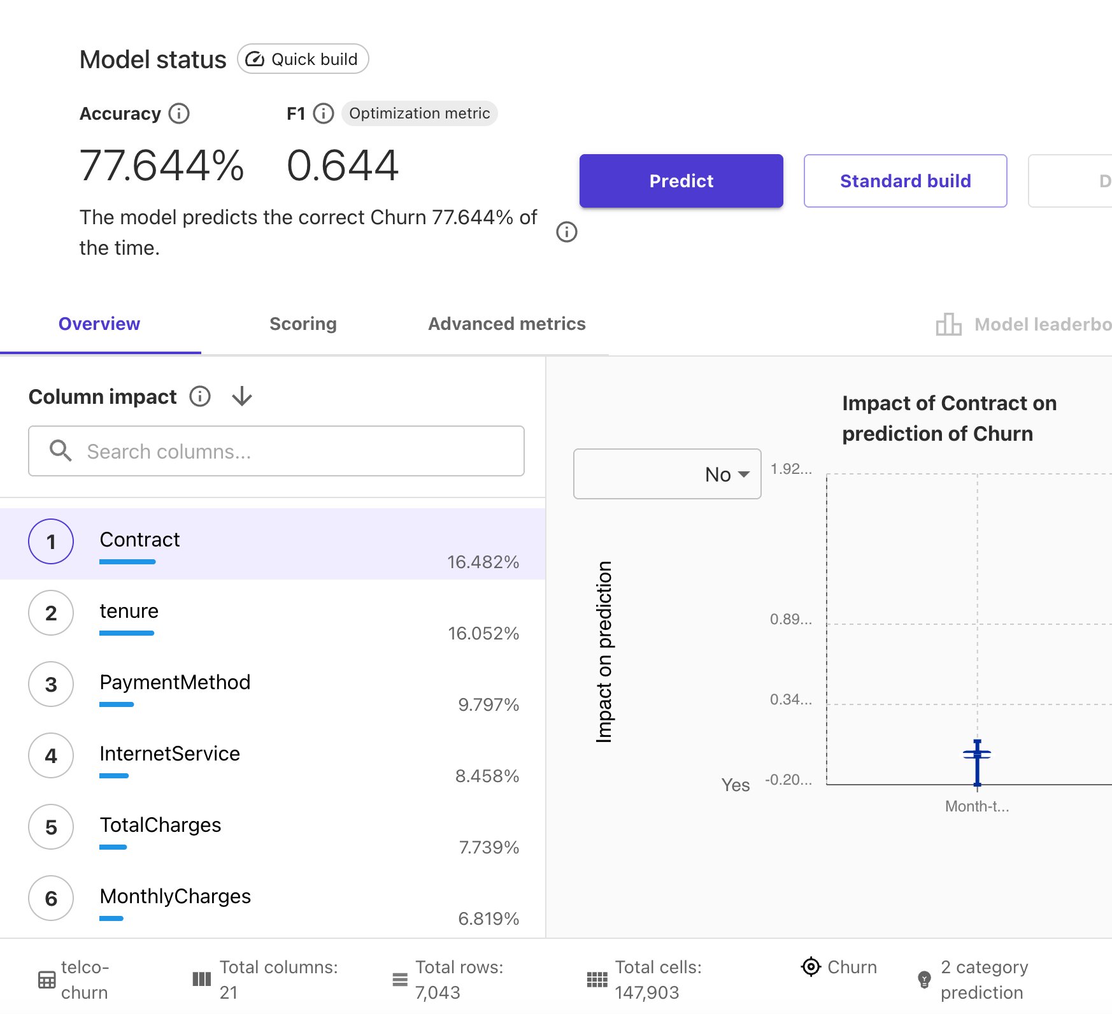Click in the Search columns field

(x=276, y=451)
